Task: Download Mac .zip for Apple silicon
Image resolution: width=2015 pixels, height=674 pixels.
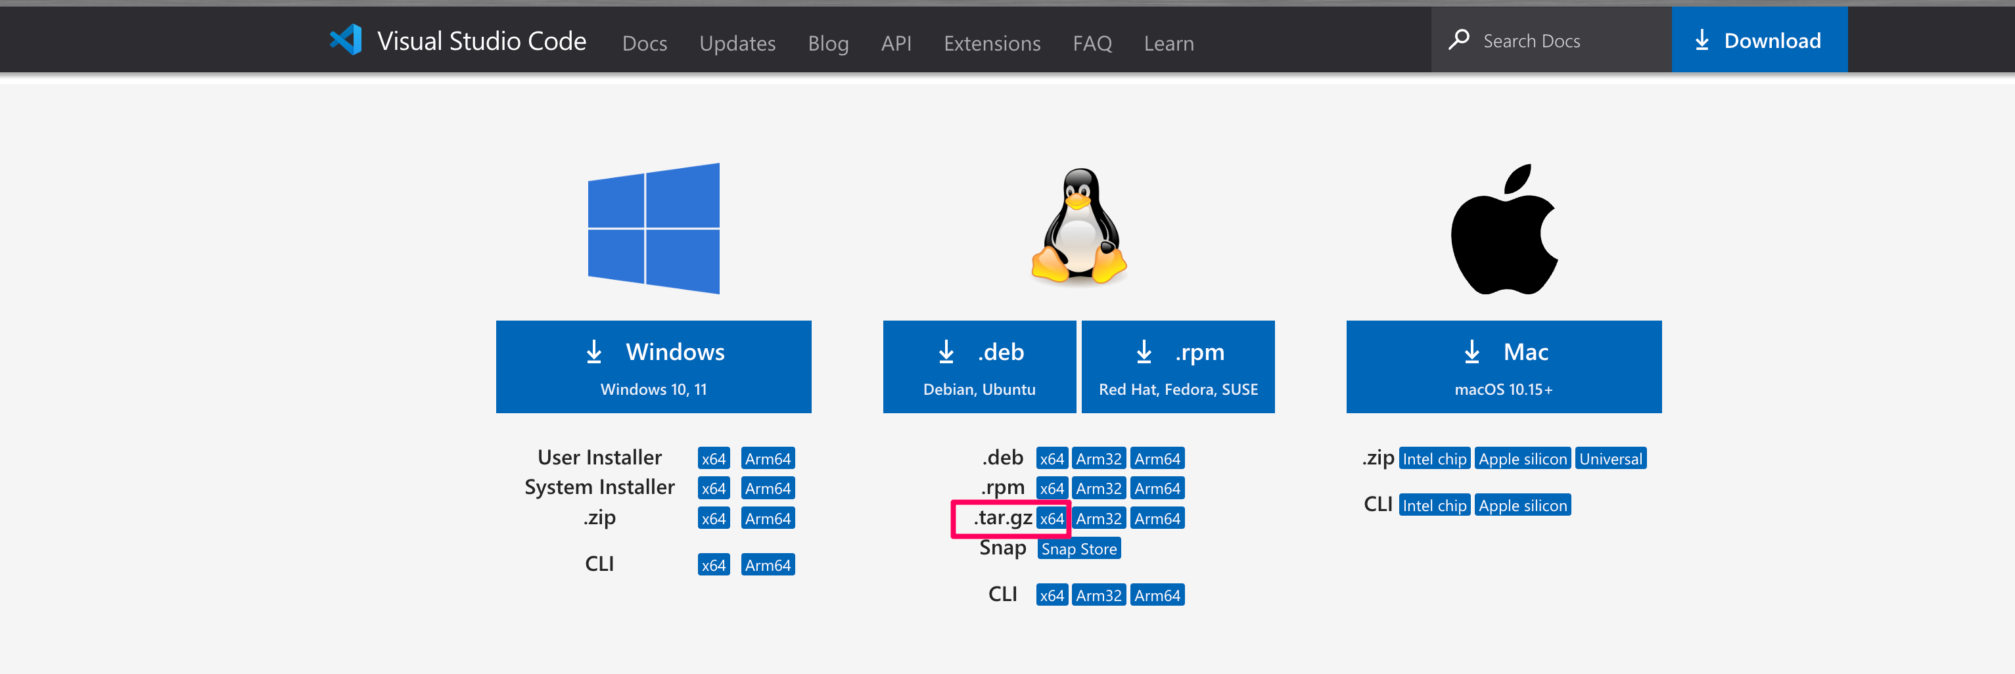Action: point(1523,458)
